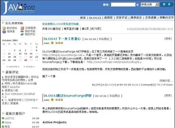The width and height of the screenshot is (175, 128).
Task: Open the sourceforge.net/projects/dlog4j link
Action: pos(113,62)
